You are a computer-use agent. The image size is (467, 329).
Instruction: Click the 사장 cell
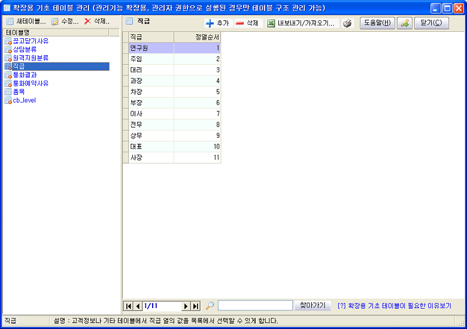point(151,158)
